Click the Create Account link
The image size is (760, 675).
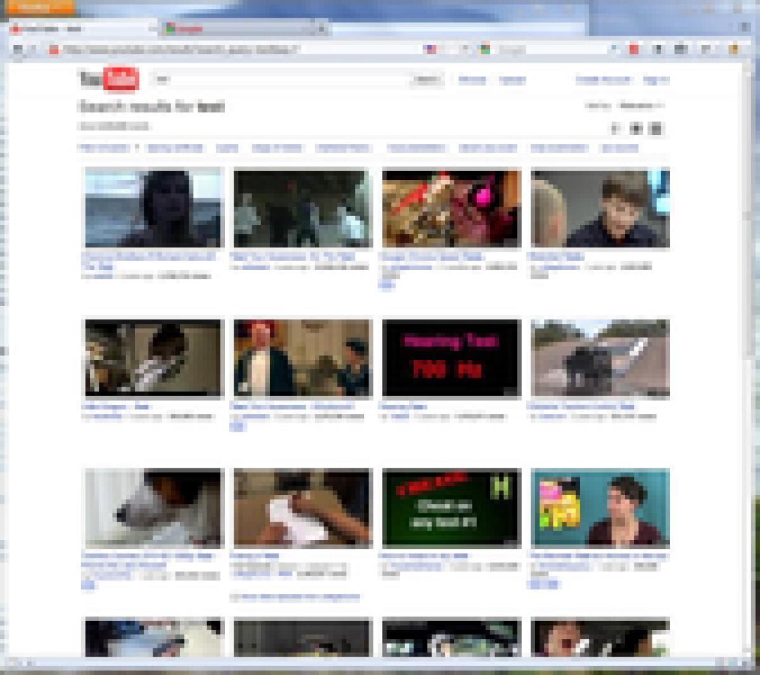[x=603, y=79]
